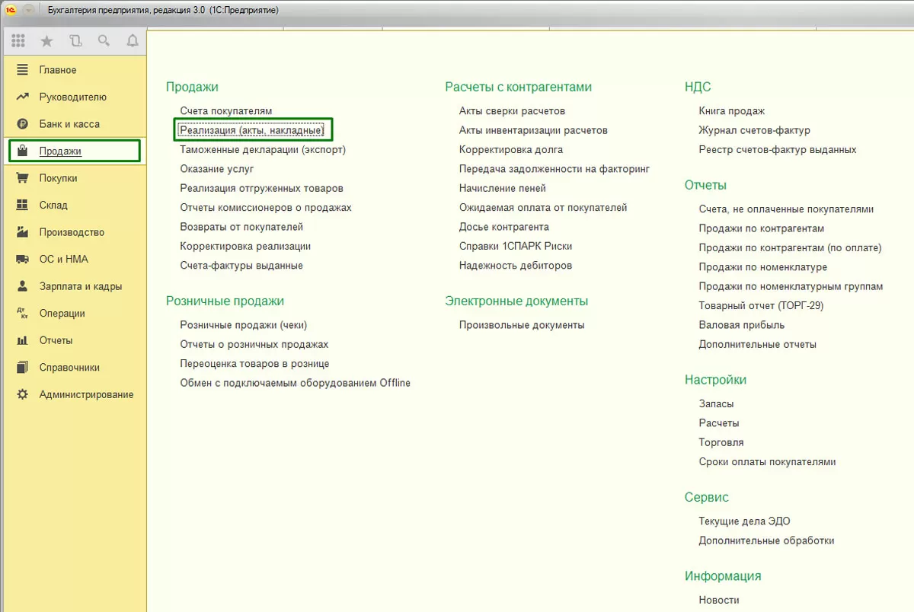Open Ожидаемая оплата от покупателей
914x612 pixels.
coord(543,208)
